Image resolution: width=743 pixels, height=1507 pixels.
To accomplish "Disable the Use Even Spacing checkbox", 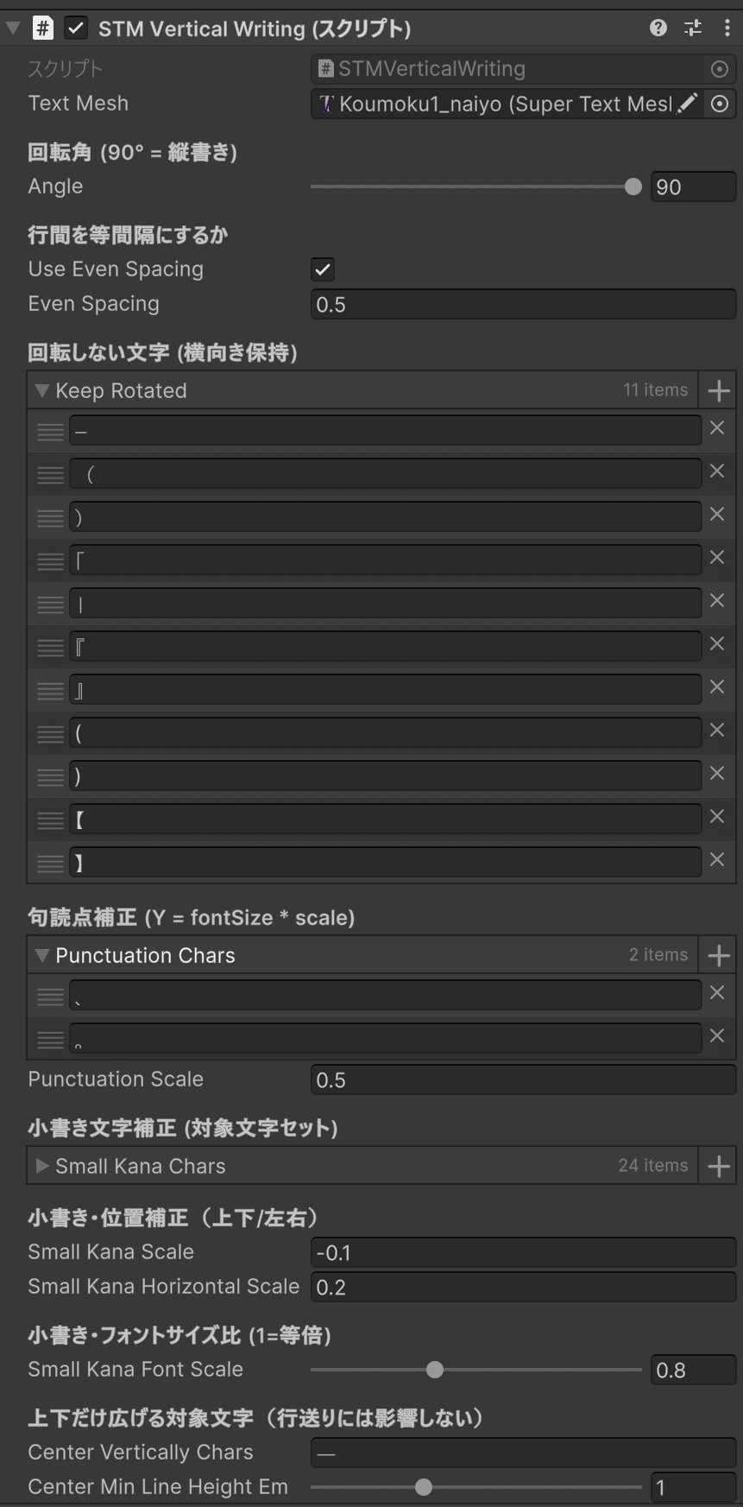I will point(321,269).
